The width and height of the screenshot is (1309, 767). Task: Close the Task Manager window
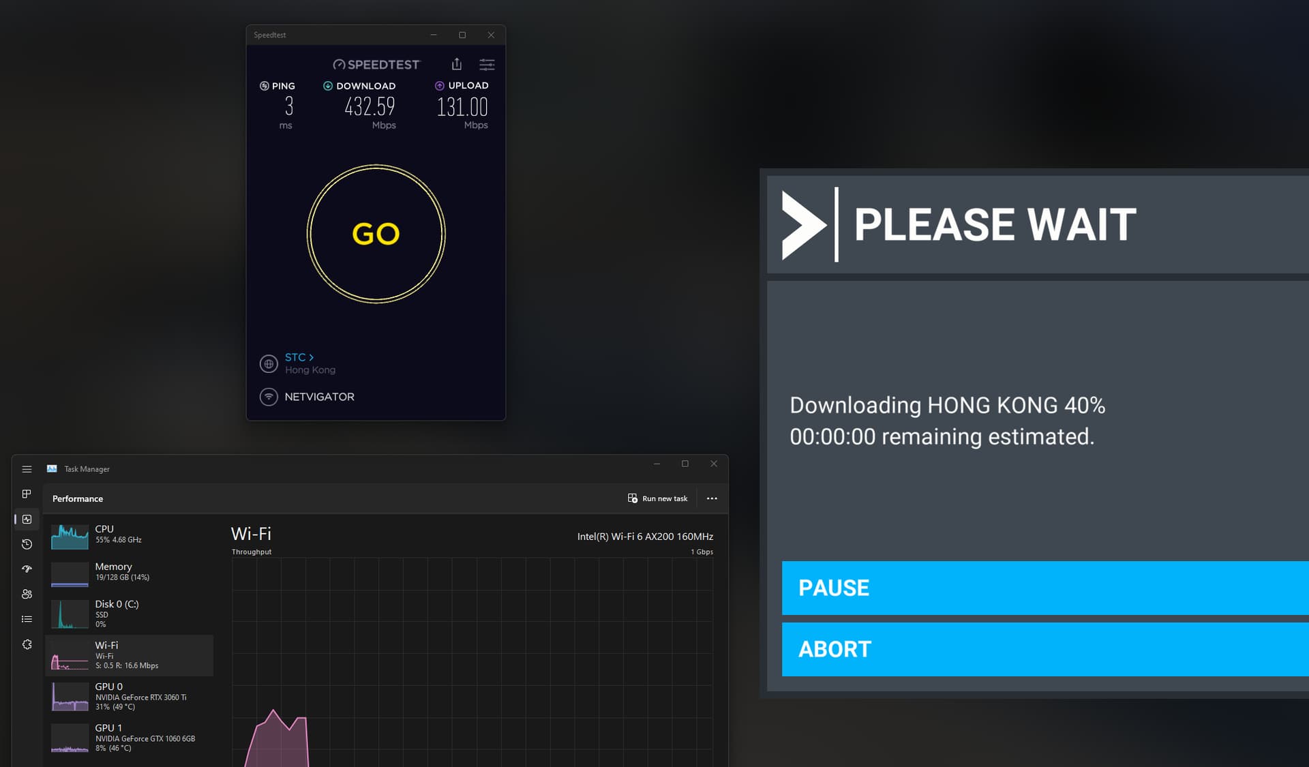714,464
